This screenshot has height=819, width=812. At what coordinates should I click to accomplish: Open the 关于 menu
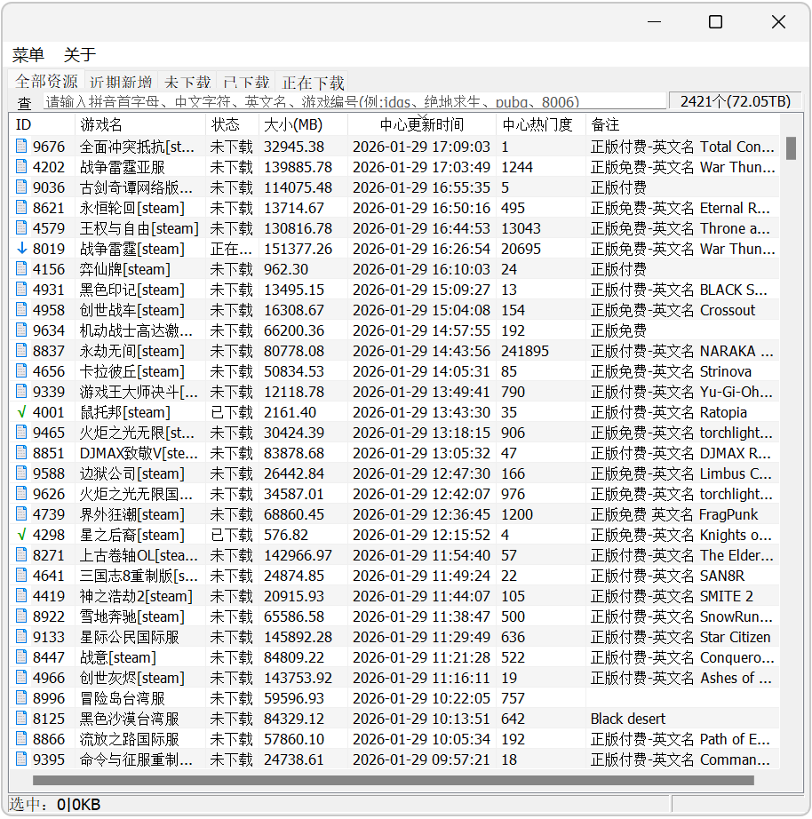click(x=80, y=54)
